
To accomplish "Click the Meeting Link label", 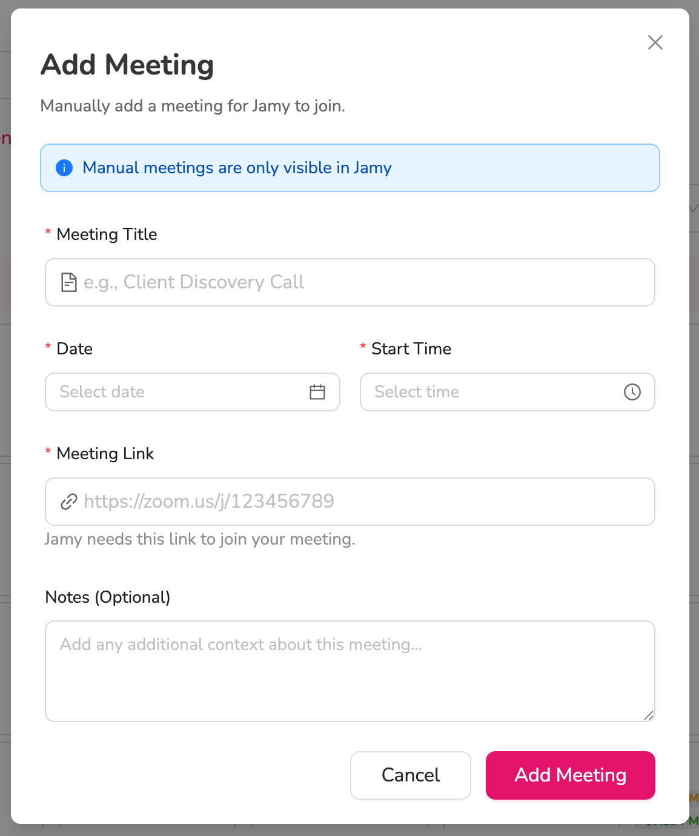I will point(105,454).
